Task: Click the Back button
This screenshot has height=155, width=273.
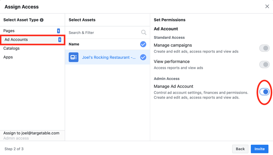Action: (x=240, y=149)
